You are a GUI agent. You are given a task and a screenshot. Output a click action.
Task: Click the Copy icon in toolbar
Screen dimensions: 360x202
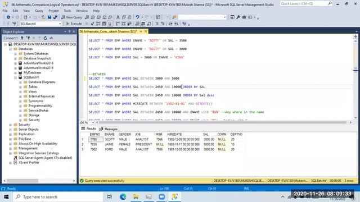pos(124,17)
